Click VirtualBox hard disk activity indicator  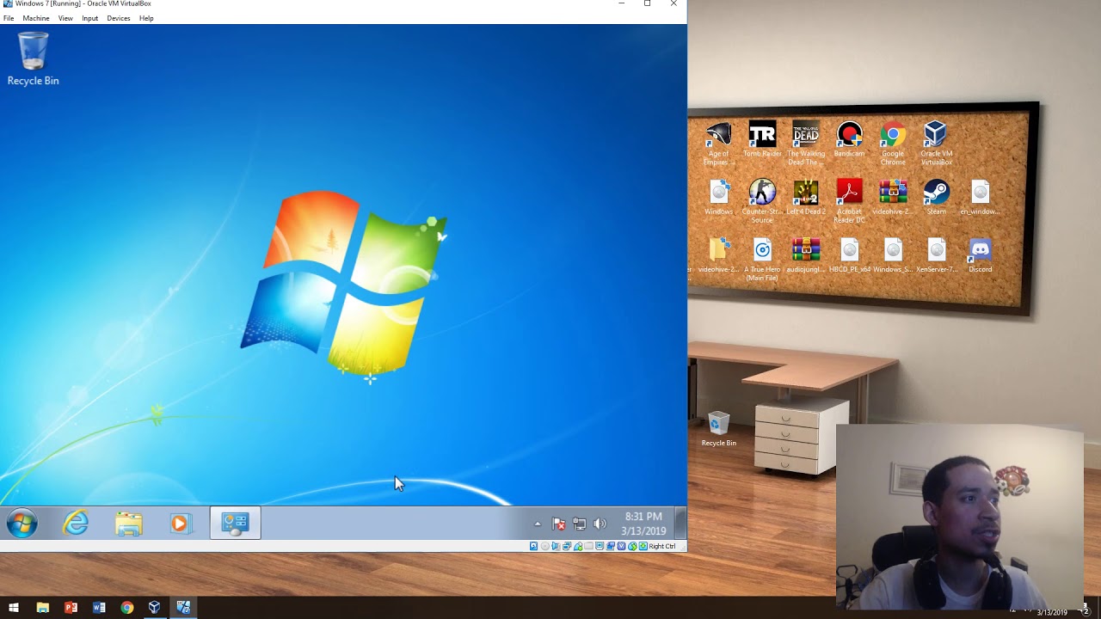click(533, 546)
